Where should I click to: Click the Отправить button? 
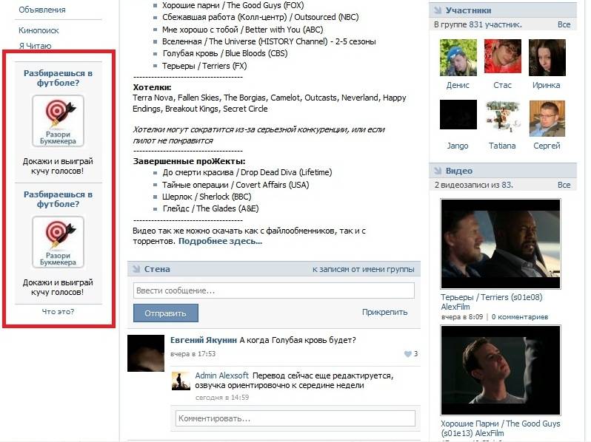click(165, 313)
